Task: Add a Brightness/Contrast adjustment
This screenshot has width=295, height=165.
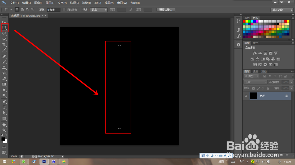Action: (x=255, y=53)
